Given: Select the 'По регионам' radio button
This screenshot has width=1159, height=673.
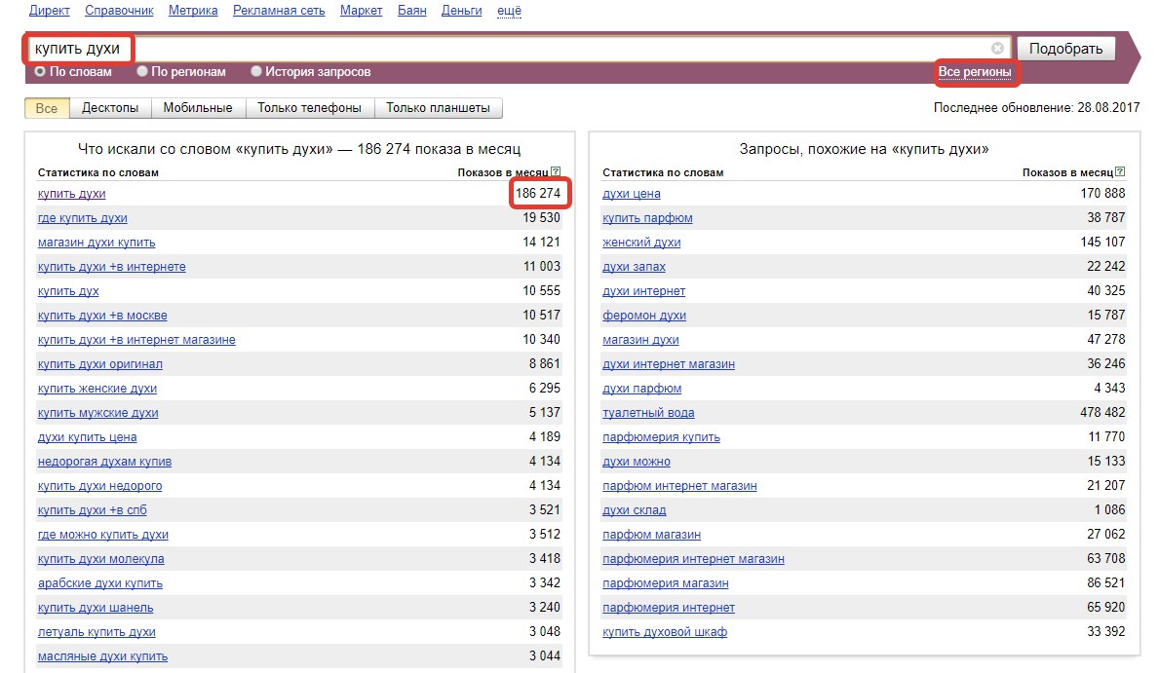Looking at the screenshot, I should (142, 72).
